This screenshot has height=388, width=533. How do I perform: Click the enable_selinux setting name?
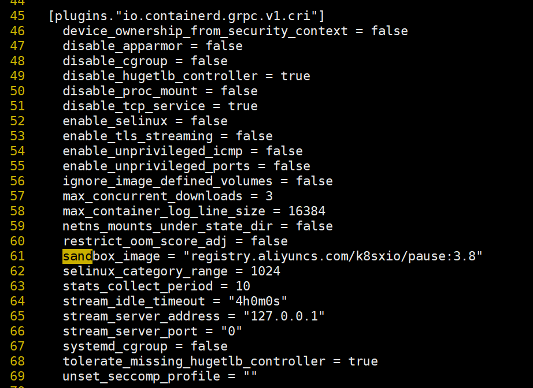coord(115,121)
